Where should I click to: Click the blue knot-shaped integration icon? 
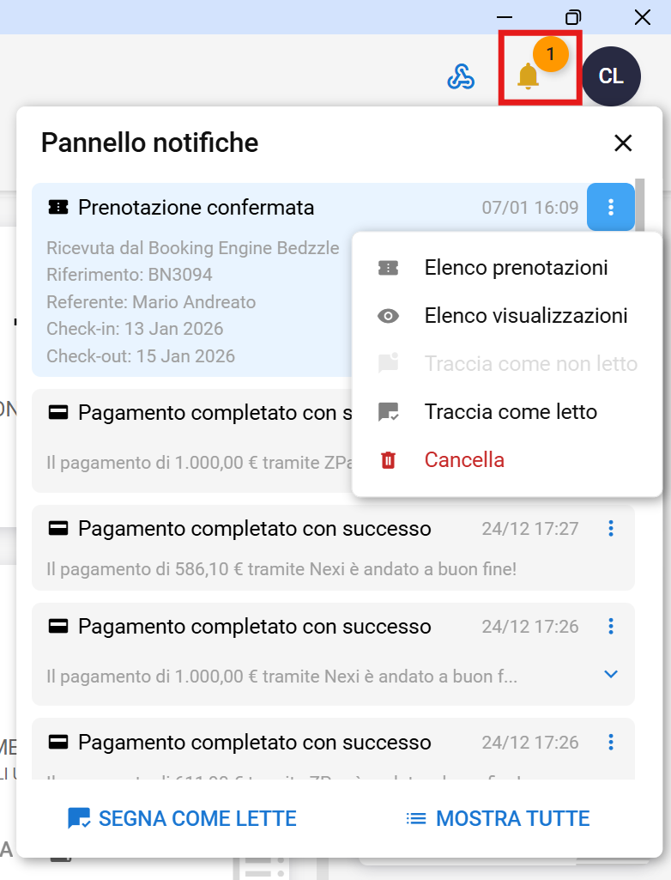[461, 77]
